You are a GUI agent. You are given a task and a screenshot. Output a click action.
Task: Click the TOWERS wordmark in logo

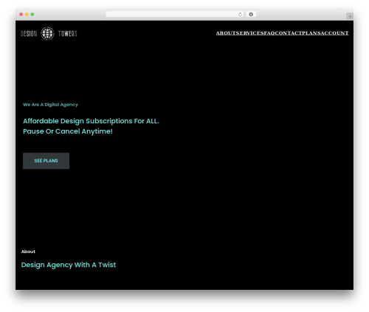68,33
